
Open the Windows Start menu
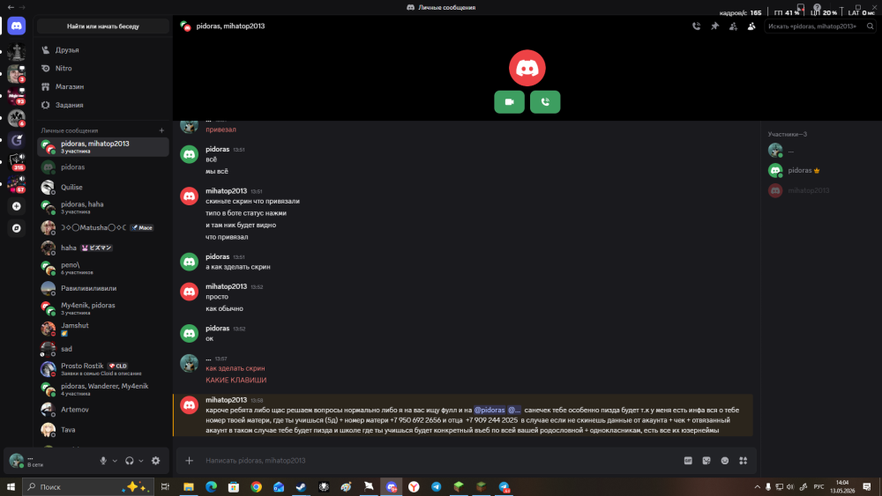(11, 487)
